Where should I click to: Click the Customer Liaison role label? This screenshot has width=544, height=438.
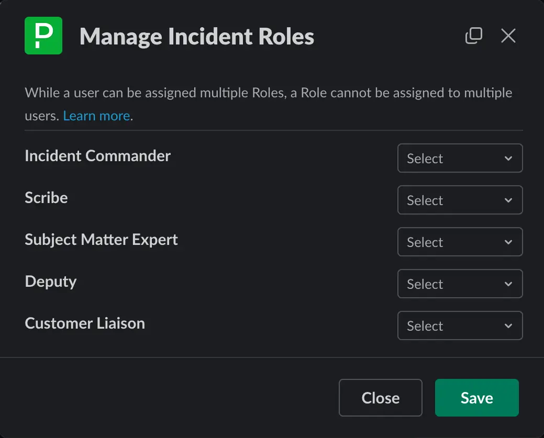(85, 323)
